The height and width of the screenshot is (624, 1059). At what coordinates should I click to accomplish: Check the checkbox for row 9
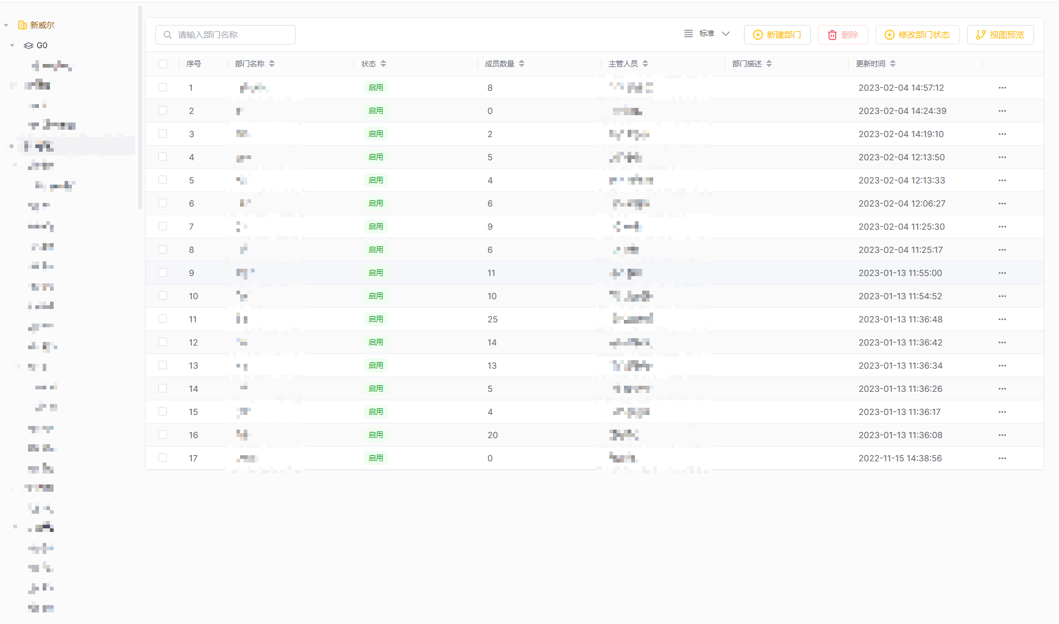163,272
